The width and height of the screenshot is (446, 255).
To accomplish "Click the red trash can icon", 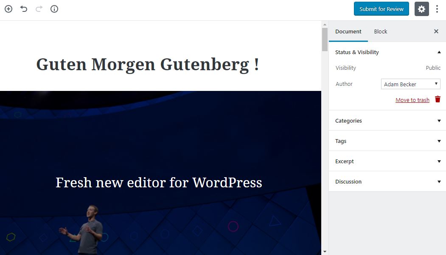I will click(438, 99).
